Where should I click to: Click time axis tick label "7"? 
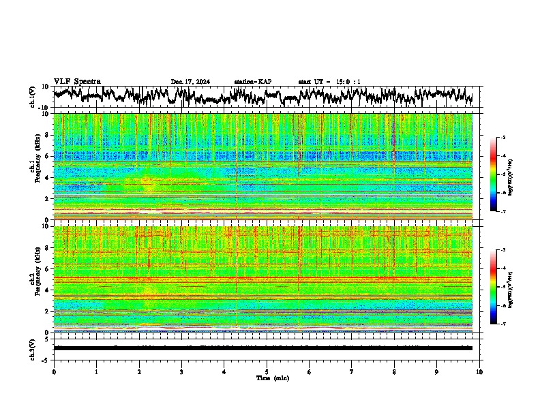pos(352,372)
